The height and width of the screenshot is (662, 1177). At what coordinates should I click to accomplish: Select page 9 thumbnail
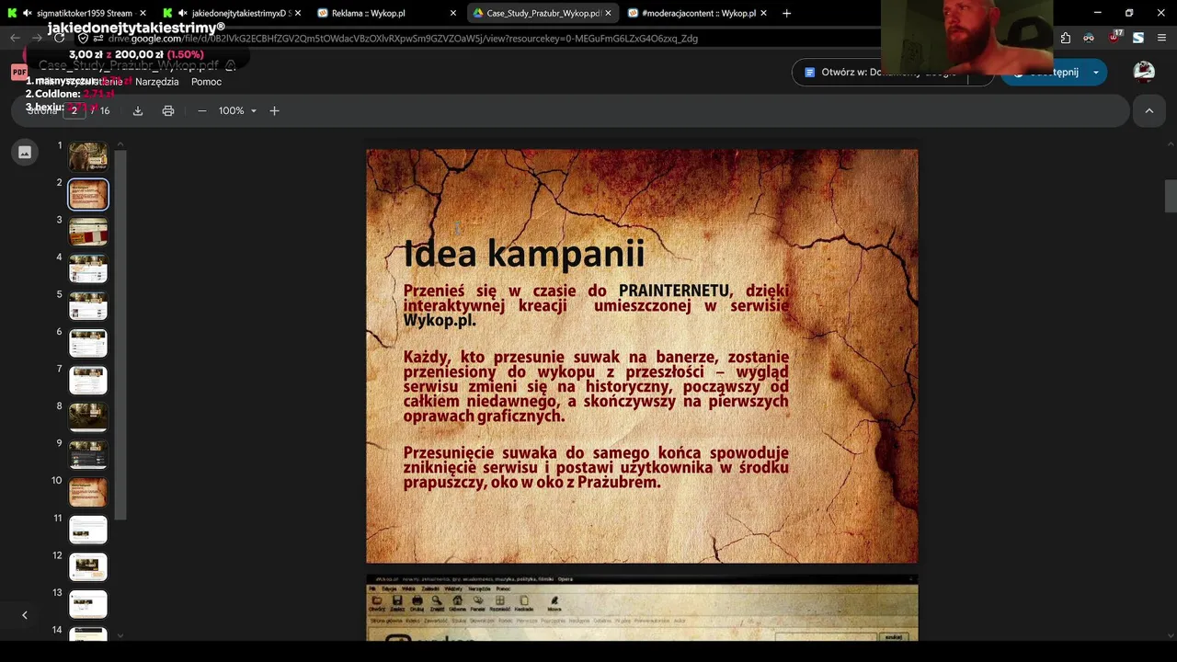88,454
